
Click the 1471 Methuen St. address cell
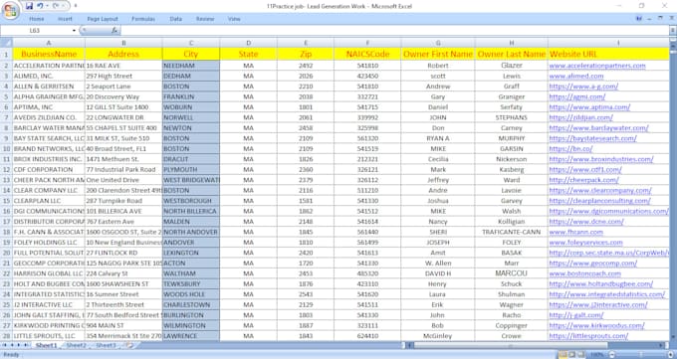coord(123,159)
